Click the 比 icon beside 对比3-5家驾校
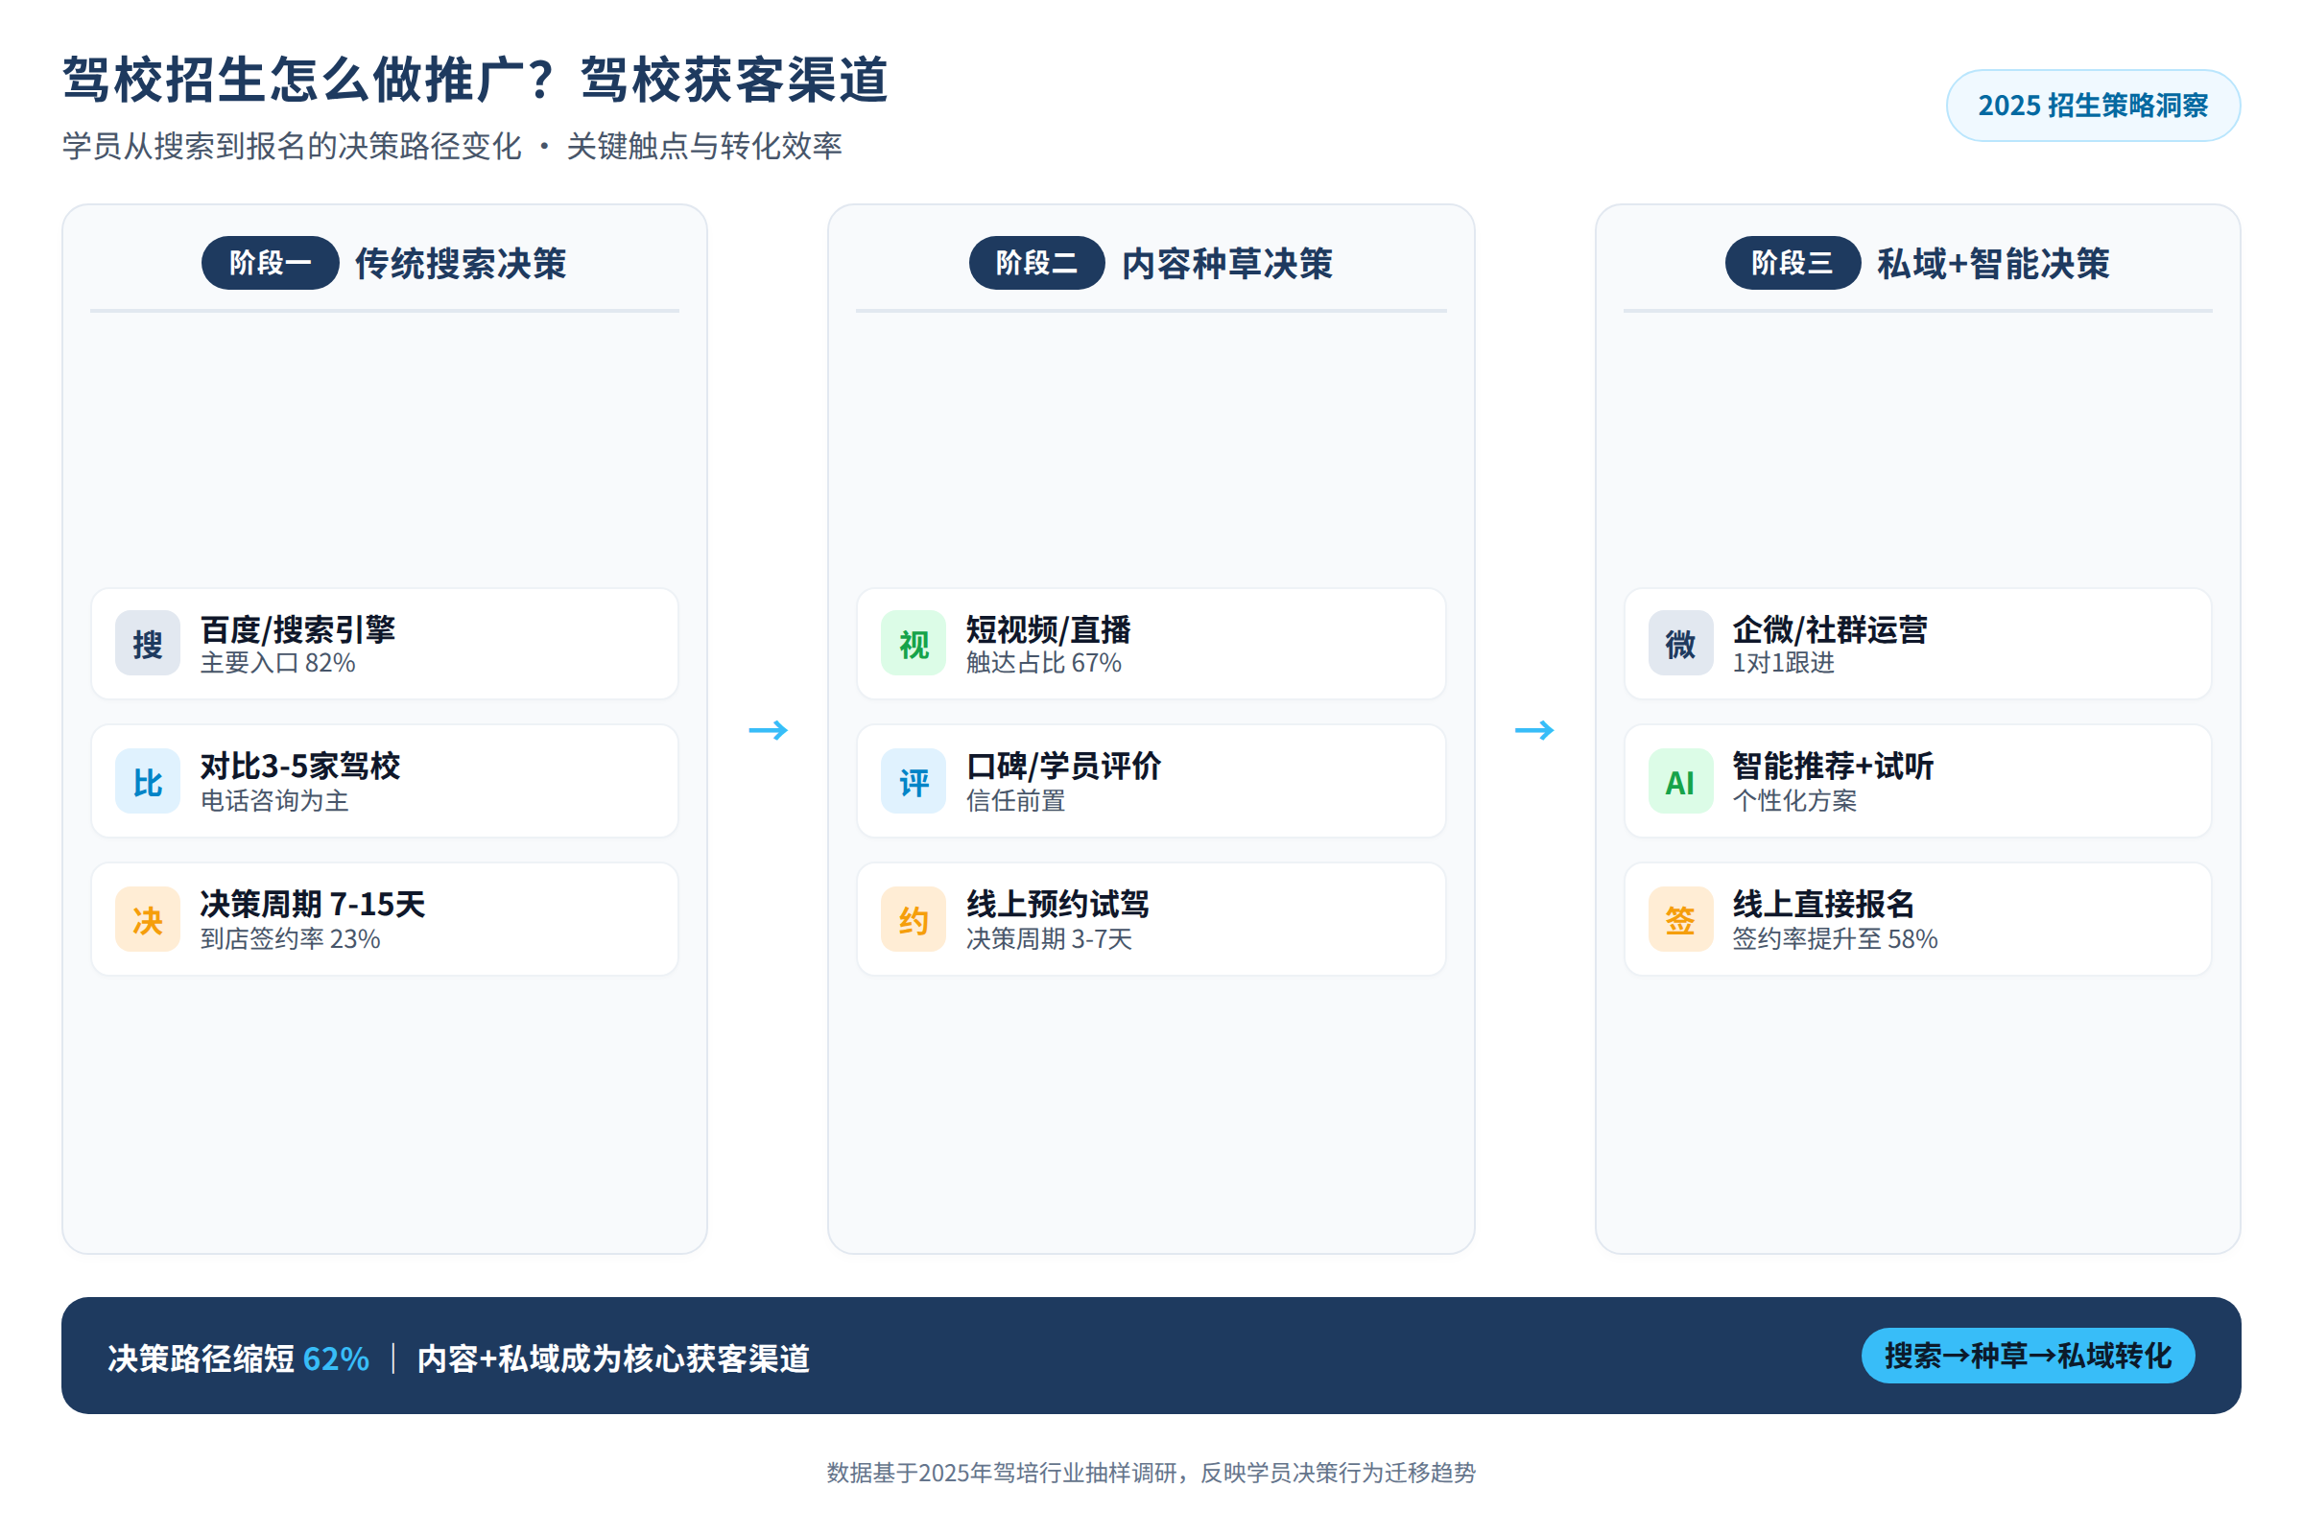 148,782
